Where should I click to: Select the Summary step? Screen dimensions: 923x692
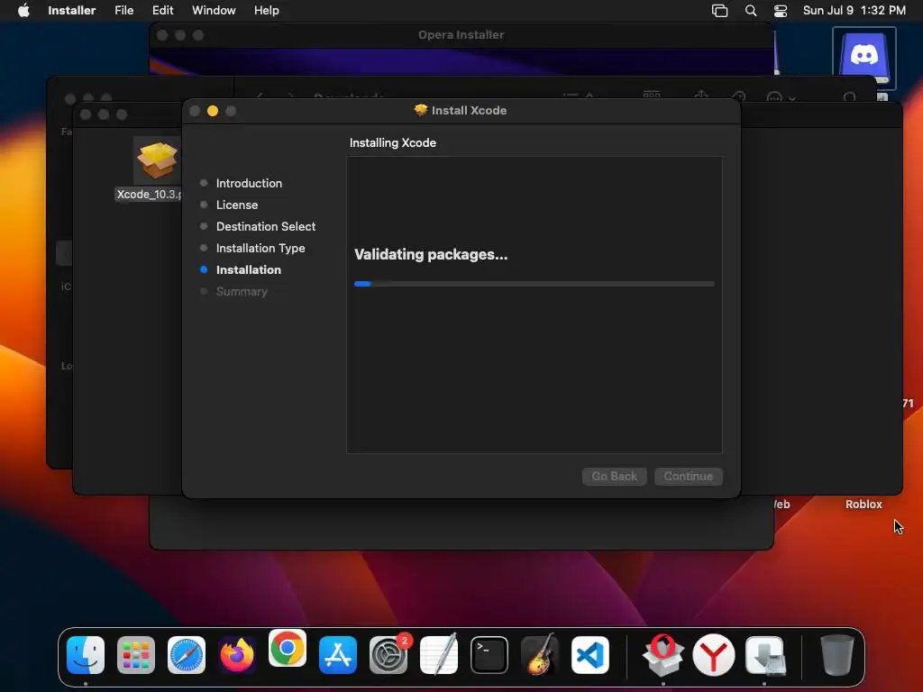point(242,291)
